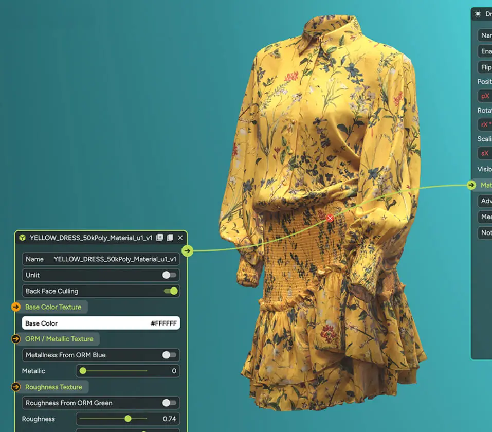492x432 pixels.
Task: Enable the Unlit toggle
Action: pos(169,275)
